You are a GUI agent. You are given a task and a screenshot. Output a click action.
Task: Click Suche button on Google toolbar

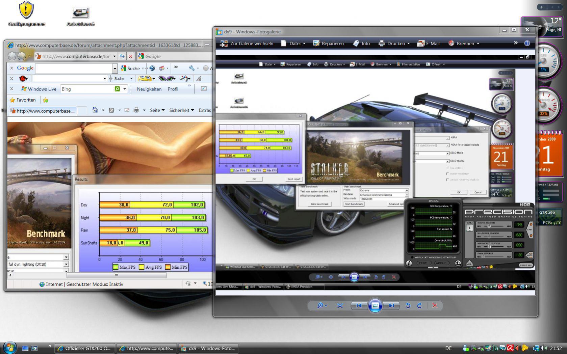click(x=130, y=68)
